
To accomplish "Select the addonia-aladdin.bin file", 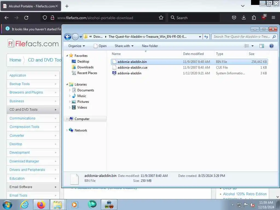I will click(189, 62).
